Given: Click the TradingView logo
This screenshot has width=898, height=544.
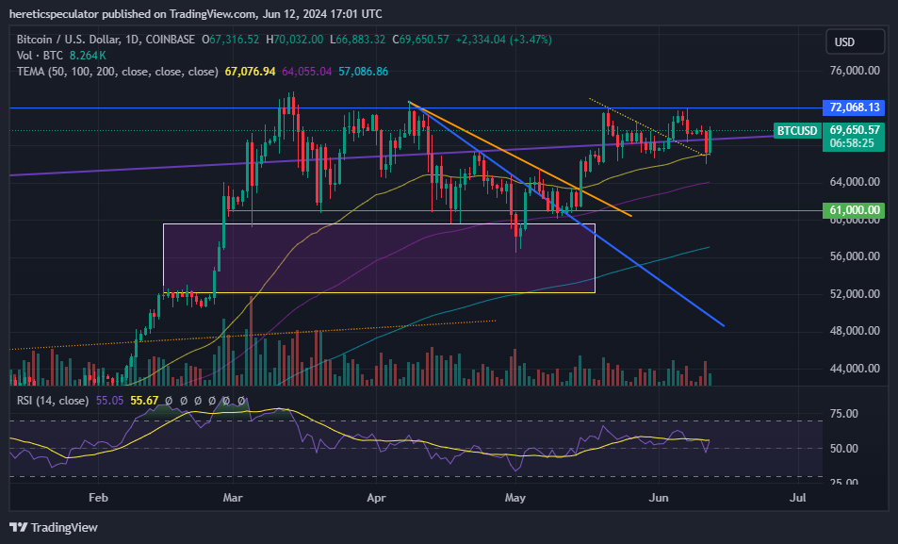Looking at the screenshot, I should pos(54,527).
